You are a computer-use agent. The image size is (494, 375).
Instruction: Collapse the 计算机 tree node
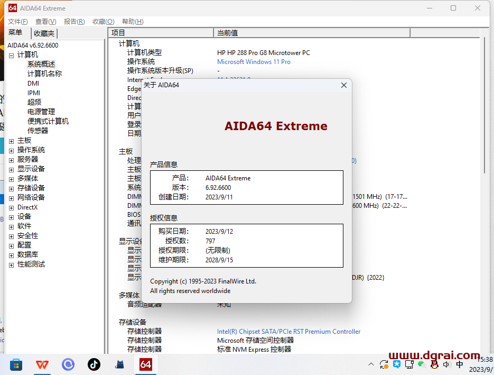[11, 56]
